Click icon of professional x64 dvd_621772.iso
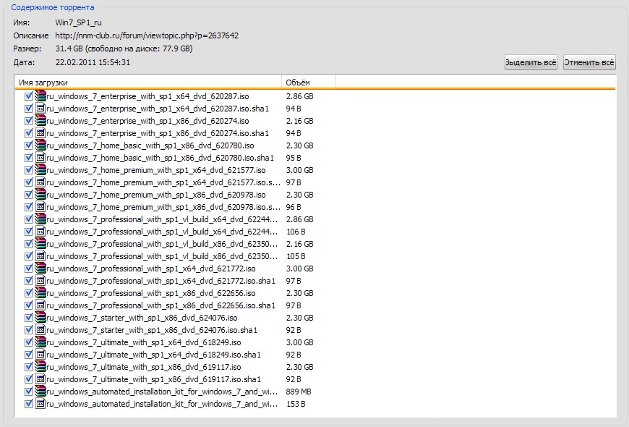Viewport: 629px width, 427px height. [40, 269]
